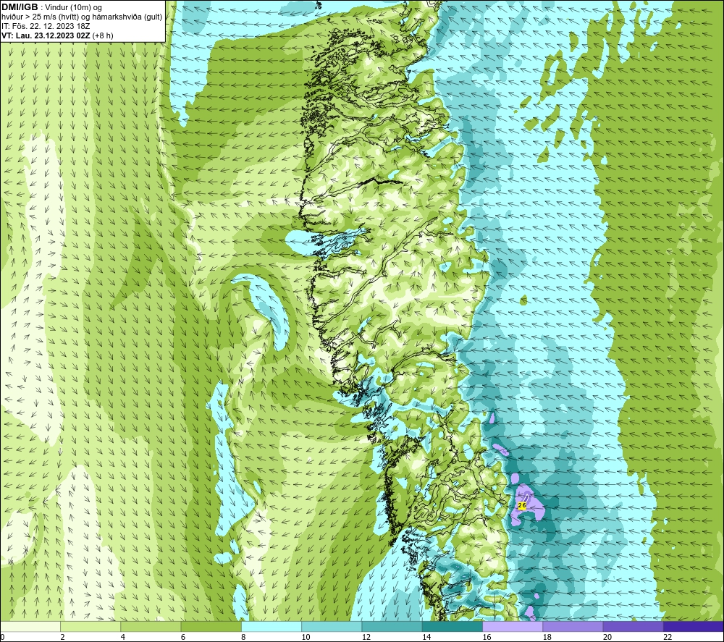The width and height of the screenshot is (724, 642).
Task: Click the 18–20 m/s purple swatch
Action: (573, 626)
